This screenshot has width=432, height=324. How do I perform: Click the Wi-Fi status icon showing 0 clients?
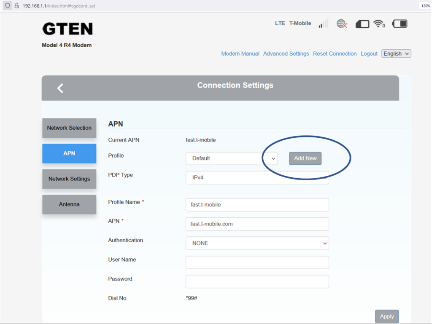pos(378,24)
